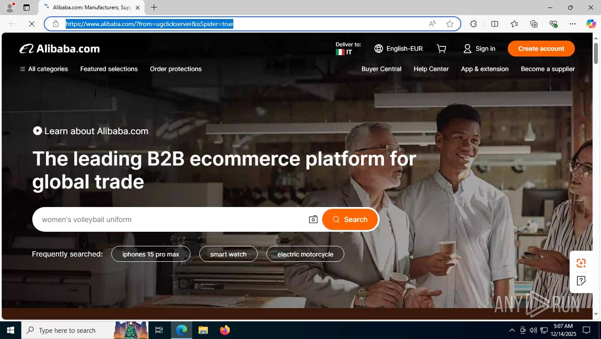Open the volume control icon
The height and width of the screenshot is (339, 601).
533,330
